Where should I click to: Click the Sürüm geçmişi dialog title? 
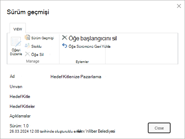coord(28,12)
